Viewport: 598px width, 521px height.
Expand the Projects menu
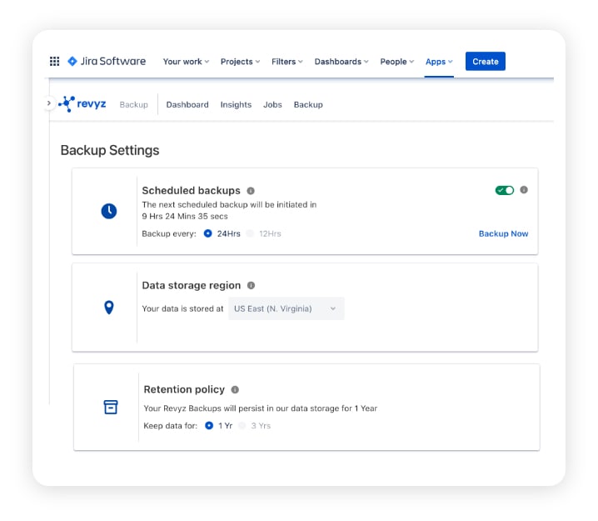tap(240, 62)
